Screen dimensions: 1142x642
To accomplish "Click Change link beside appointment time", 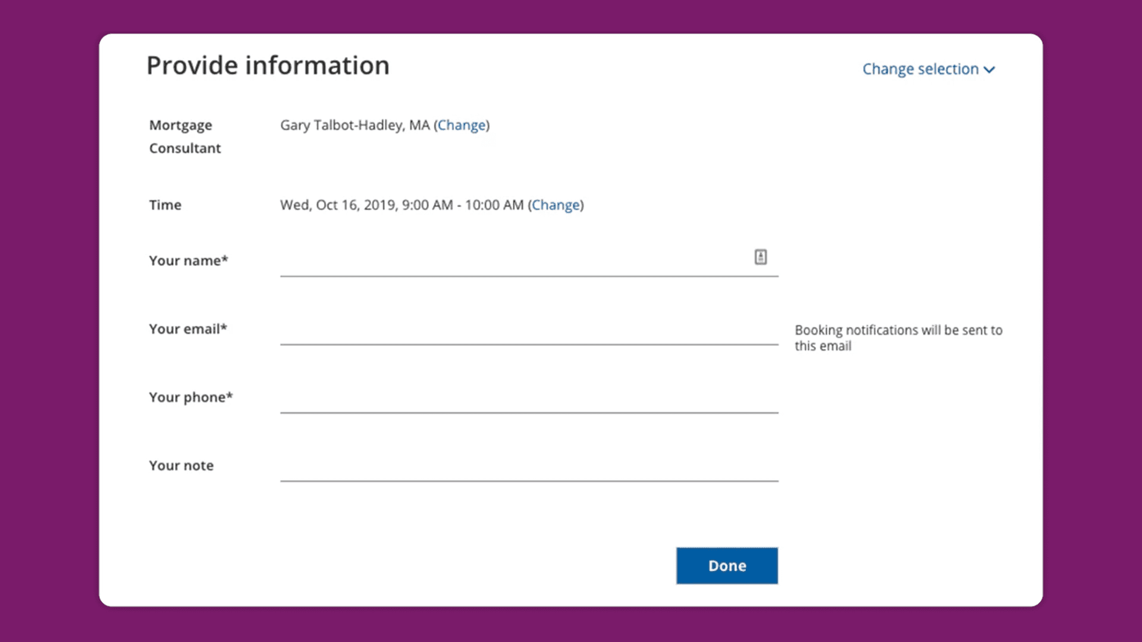I will coord(556,204).
